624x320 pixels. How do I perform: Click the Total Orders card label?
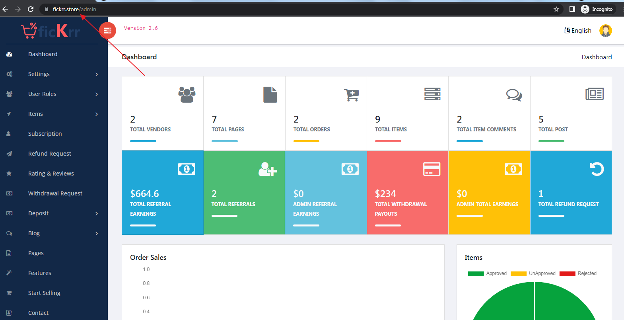tap(312, 129)
